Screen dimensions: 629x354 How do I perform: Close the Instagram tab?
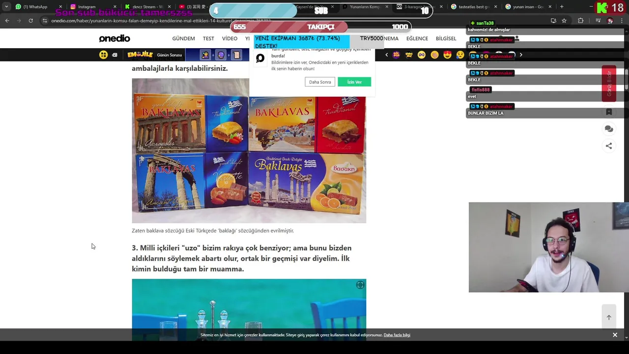pos(114,7)
